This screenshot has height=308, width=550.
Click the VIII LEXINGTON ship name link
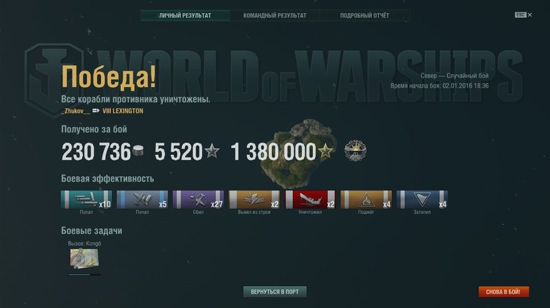123,111
